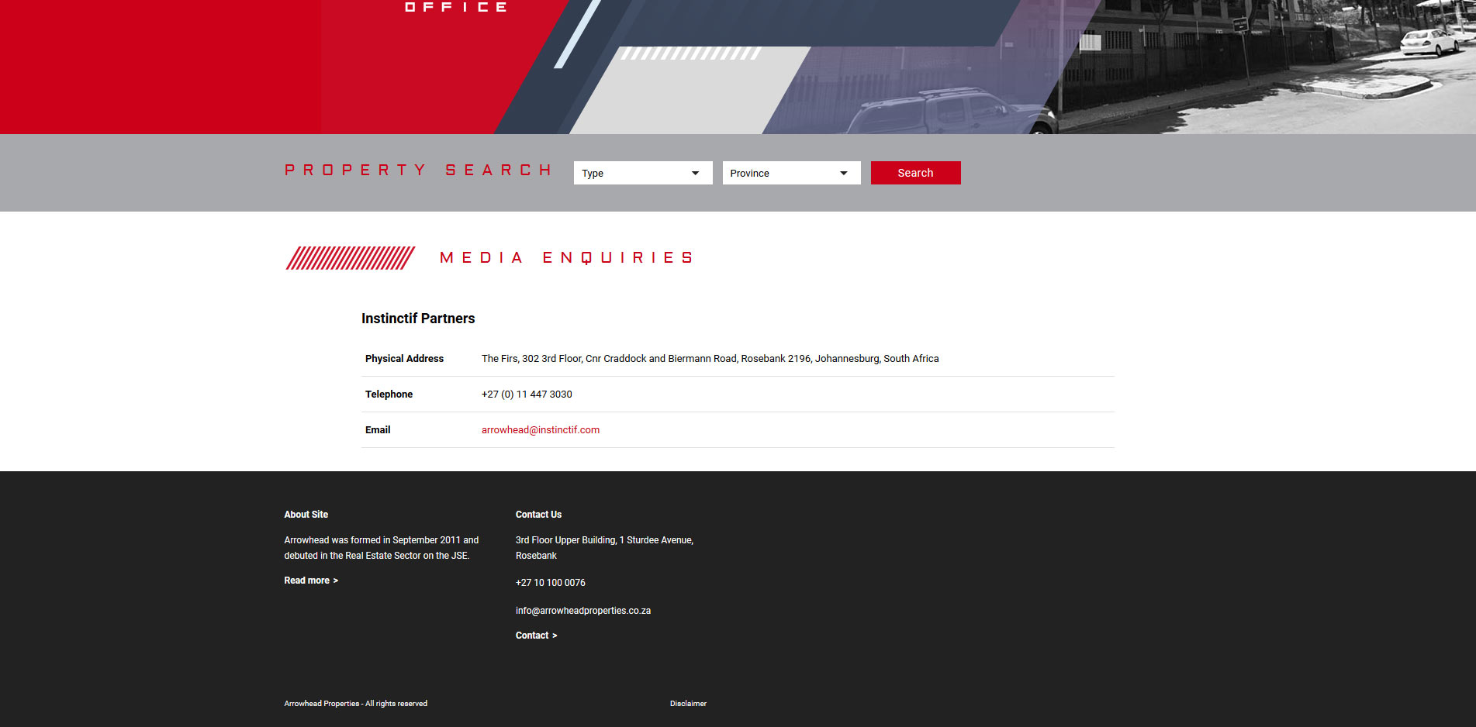1476x727 pixels.
Task: Click the Media Enquiries heading
Action: pyautogui.click(x=566, y=258)
